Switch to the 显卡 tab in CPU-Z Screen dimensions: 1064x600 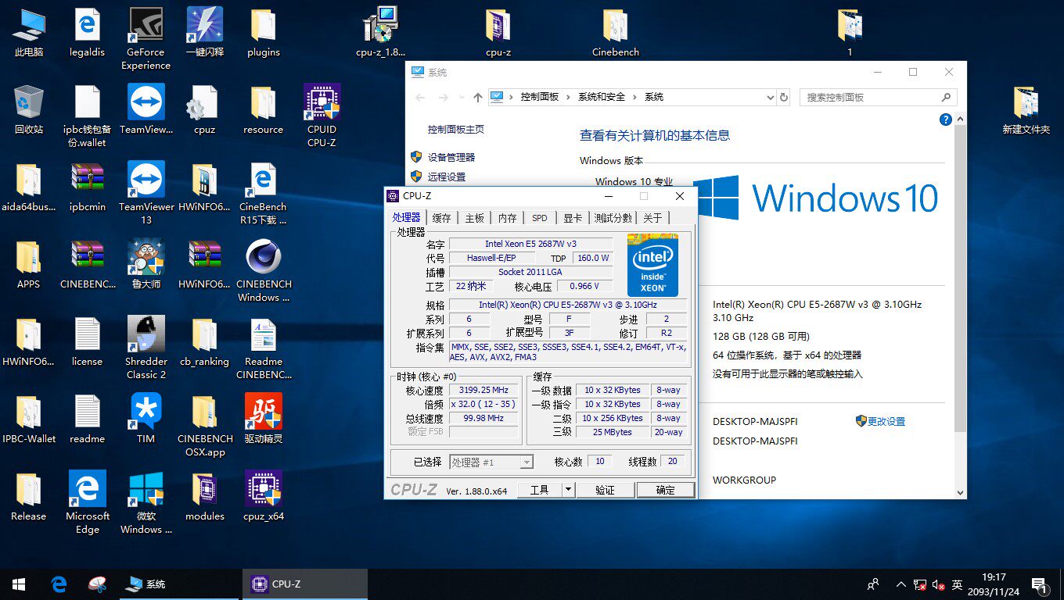[x=573, y=218]
